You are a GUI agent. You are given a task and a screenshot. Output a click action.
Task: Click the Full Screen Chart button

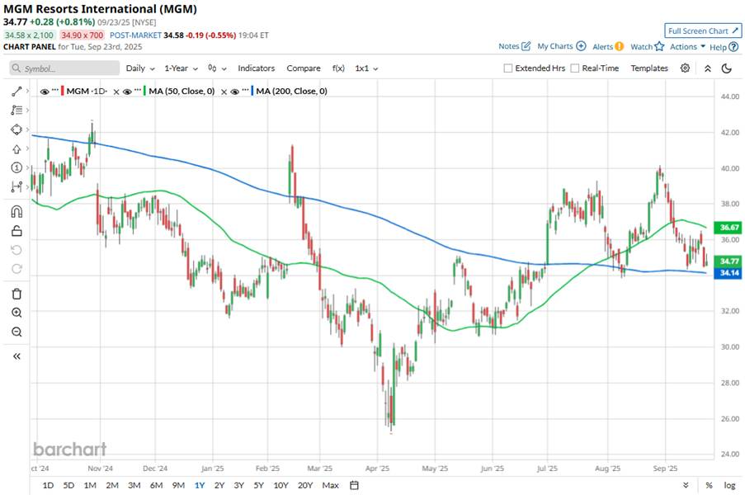[x=703, y=31]
